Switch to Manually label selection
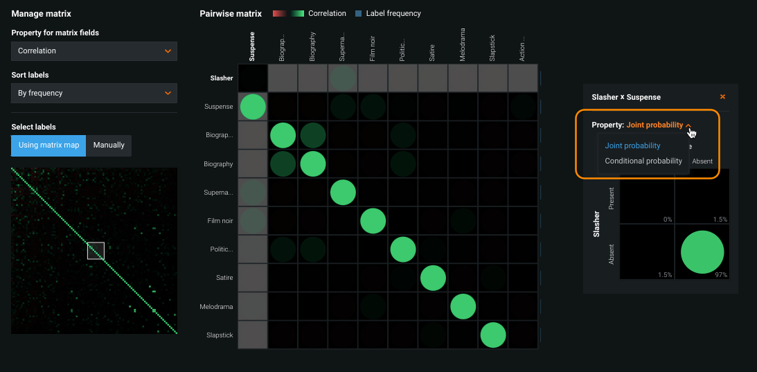Screen dimensions: 757x372 pos(109,145)
